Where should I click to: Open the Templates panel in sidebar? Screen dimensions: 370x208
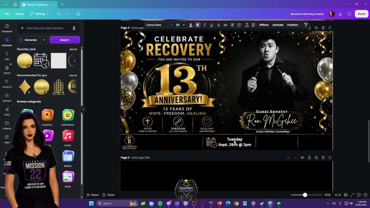pyautogui.click(x=7, y=28)
